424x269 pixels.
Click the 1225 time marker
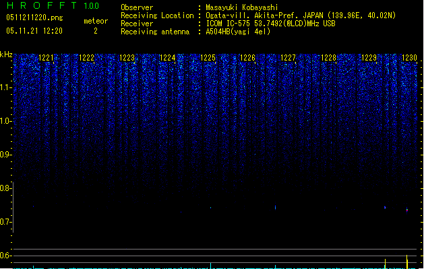[x=208, y=58]
